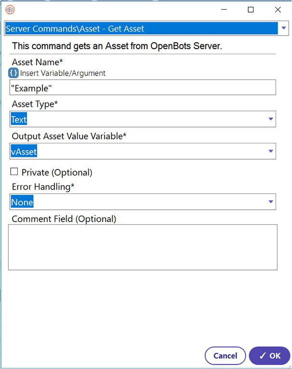
Task: Expand the Output Asset Value Variable arrow
Action: [x=270, y=151]
